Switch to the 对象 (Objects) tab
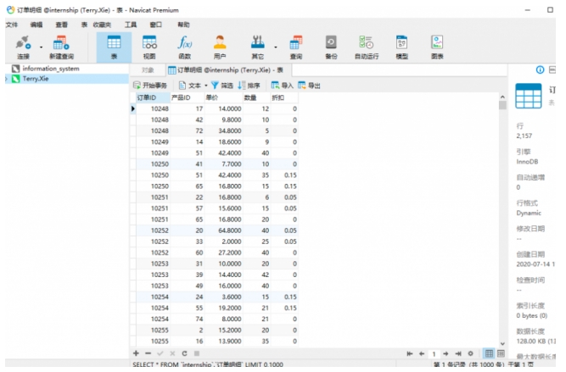 point(148,69)
